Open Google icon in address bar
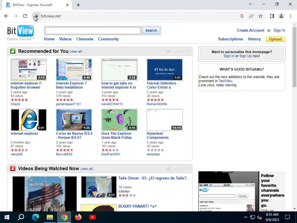The image size is (297, 223). [242, 16]
